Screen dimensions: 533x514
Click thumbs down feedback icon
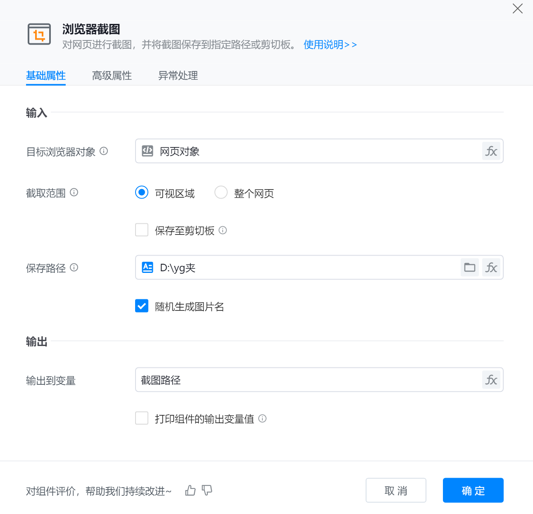click(207, 490)
